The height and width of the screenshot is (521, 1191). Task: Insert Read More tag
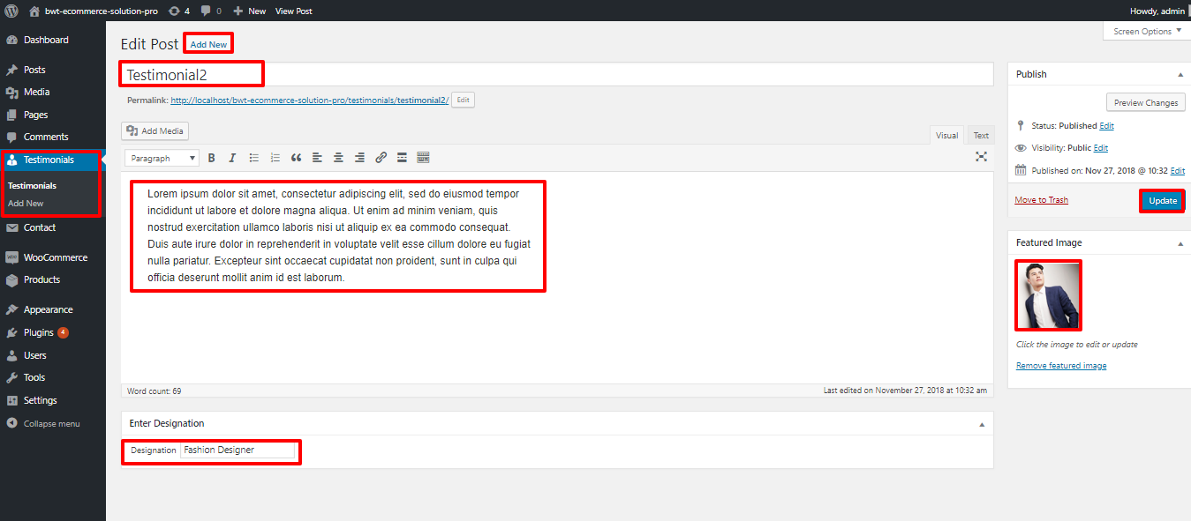[x=403, y=158]
